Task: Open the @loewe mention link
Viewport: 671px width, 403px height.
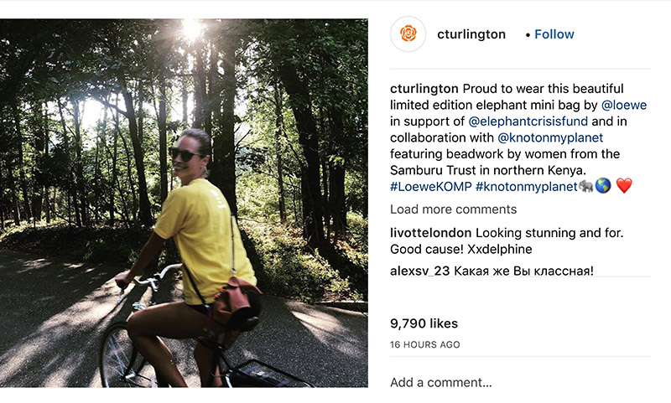Action: [x=624, y=105]
